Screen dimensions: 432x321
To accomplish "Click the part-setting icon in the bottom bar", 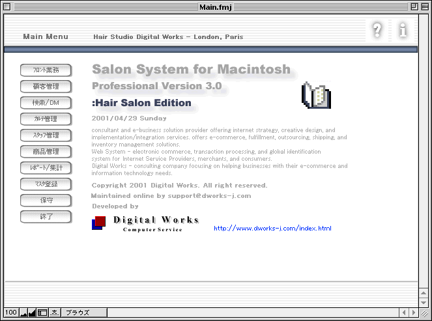I will tap(55, 313).
